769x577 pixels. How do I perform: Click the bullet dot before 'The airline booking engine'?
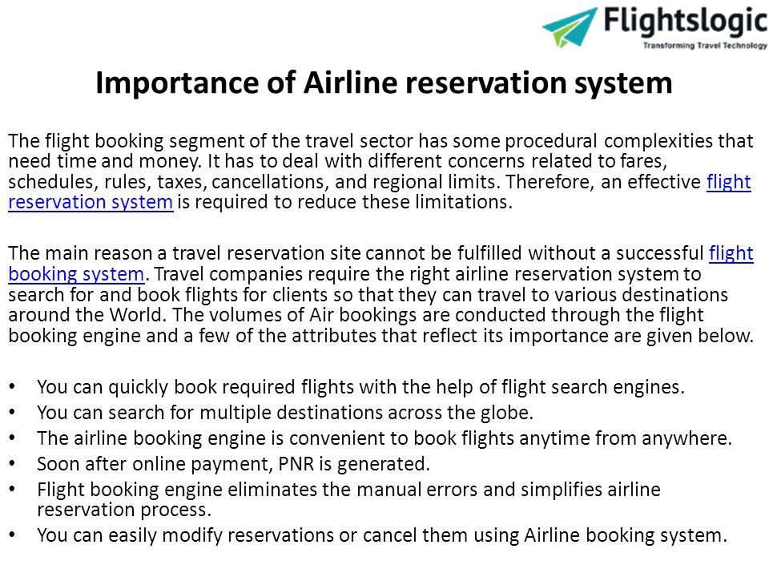(x=12, y=438)
